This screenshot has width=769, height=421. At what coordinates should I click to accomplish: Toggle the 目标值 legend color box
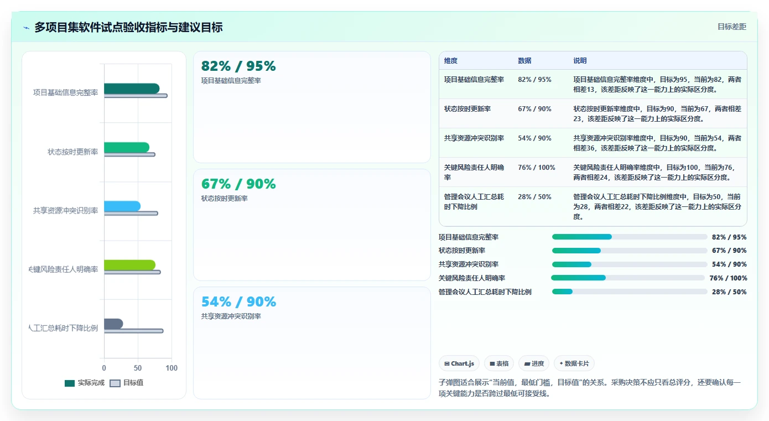pos(115,383)
